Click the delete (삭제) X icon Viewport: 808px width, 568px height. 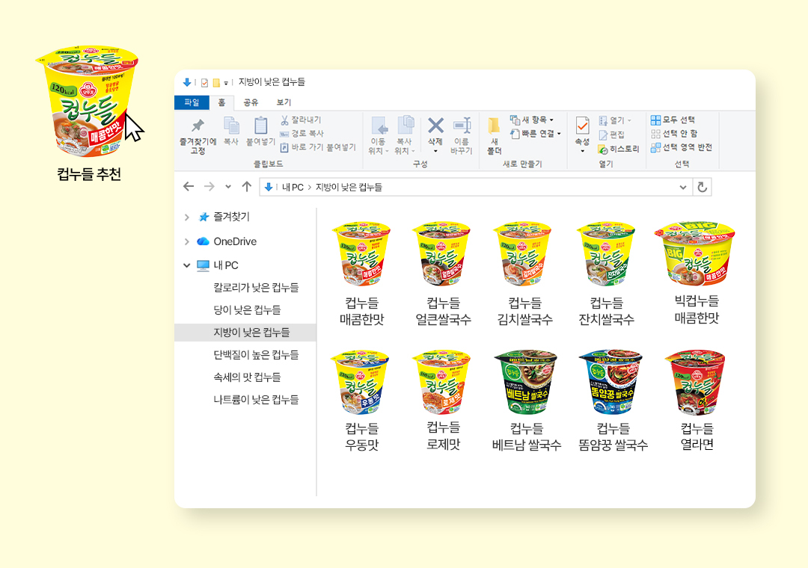[x=435, y=125]
